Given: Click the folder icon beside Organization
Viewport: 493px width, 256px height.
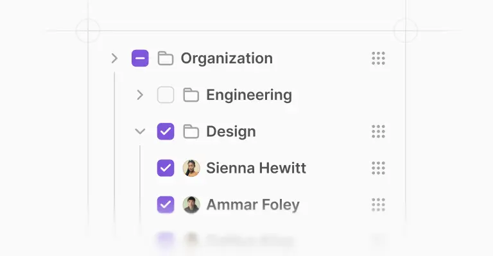Looking at the screenshot, I should (x=166, y=59).
